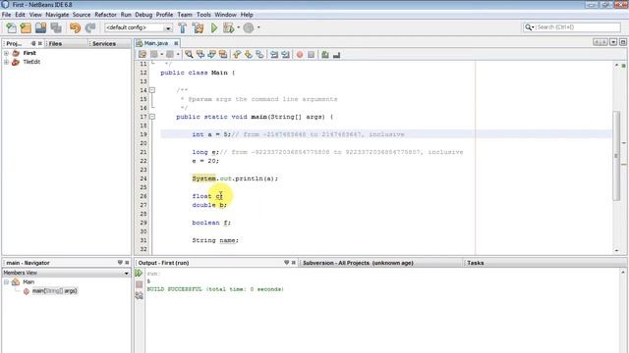
Task: Open the Source menu
Action: click(x=82, y=15)
